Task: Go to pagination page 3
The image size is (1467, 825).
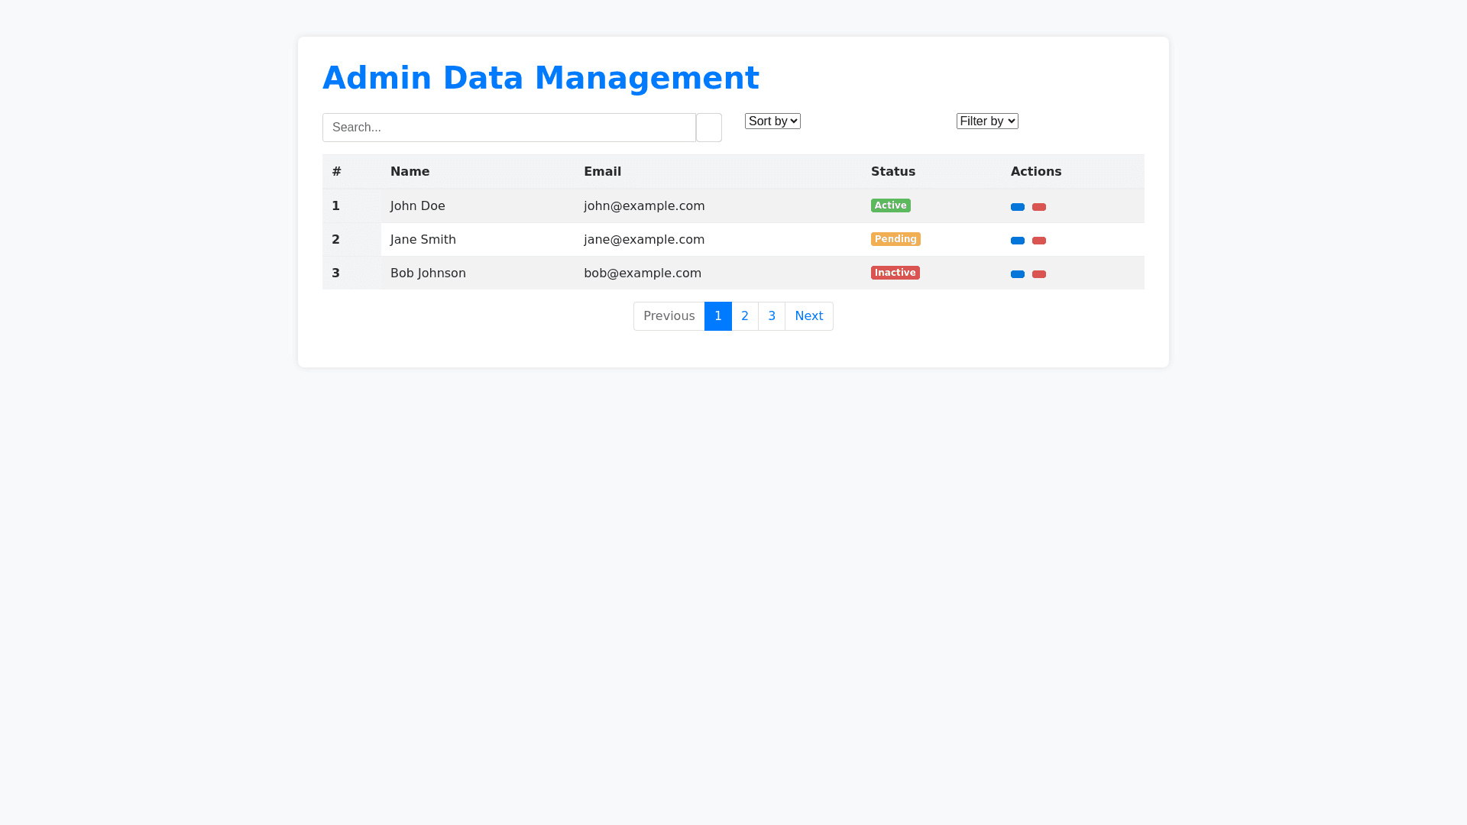Action: (x=771, y=316)
